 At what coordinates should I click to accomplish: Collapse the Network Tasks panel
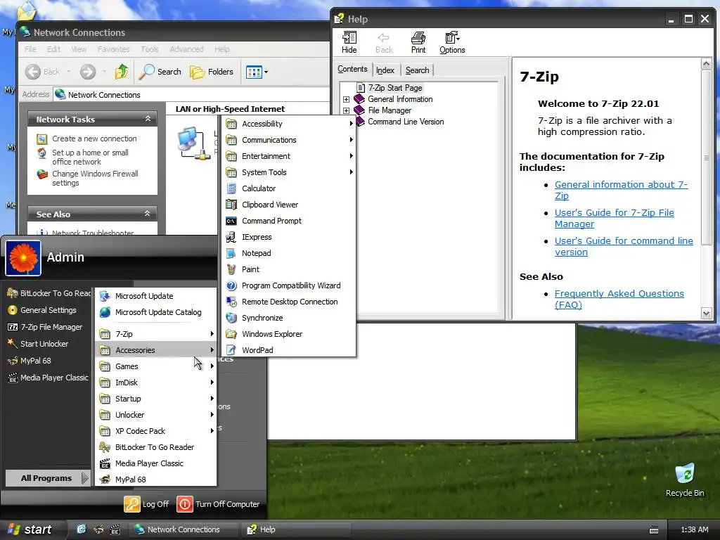[148, 119]
